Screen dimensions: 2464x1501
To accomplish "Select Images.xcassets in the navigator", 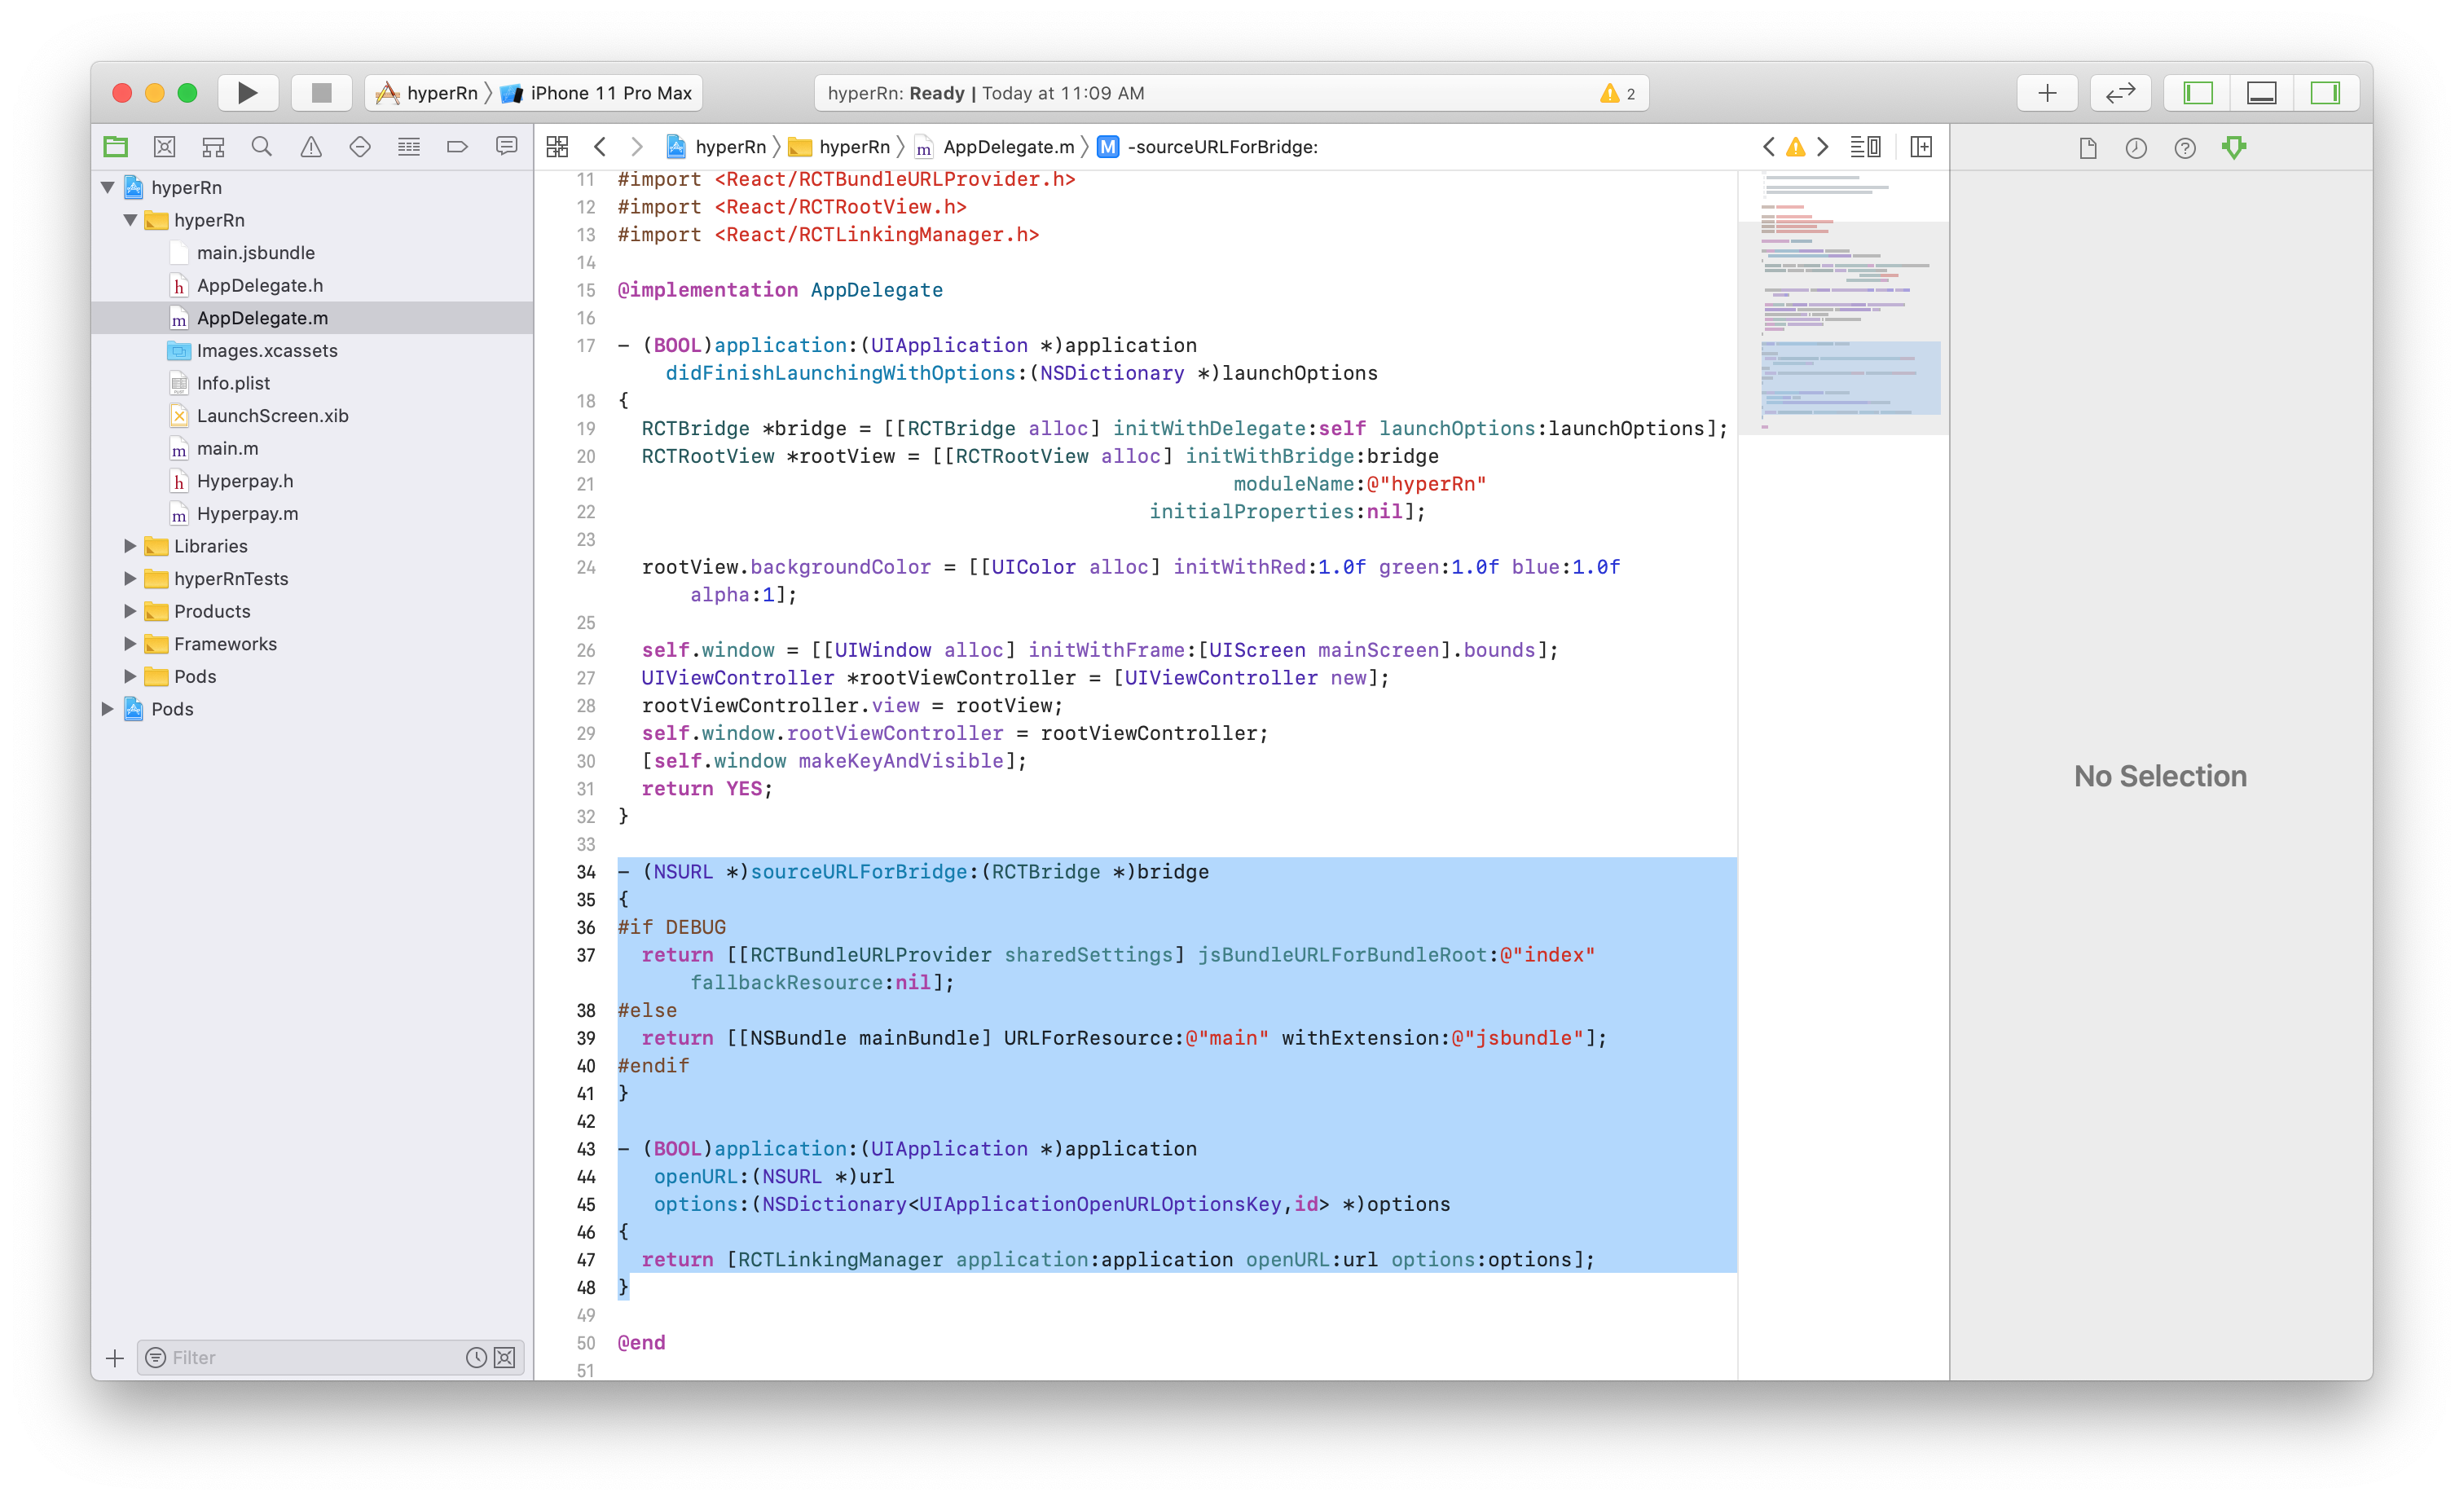I will 313,350.
